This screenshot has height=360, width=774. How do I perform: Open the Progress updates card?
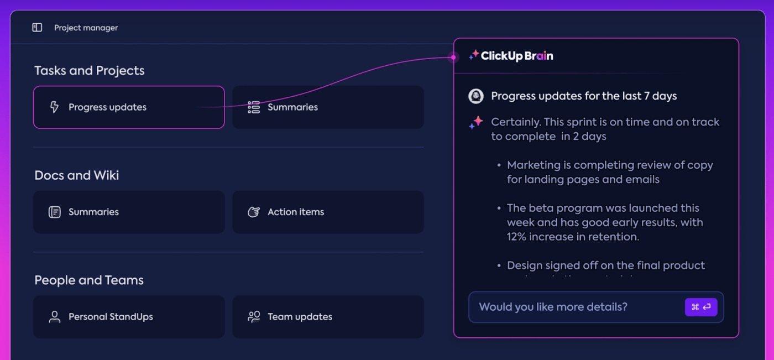(x=129, y=107)
